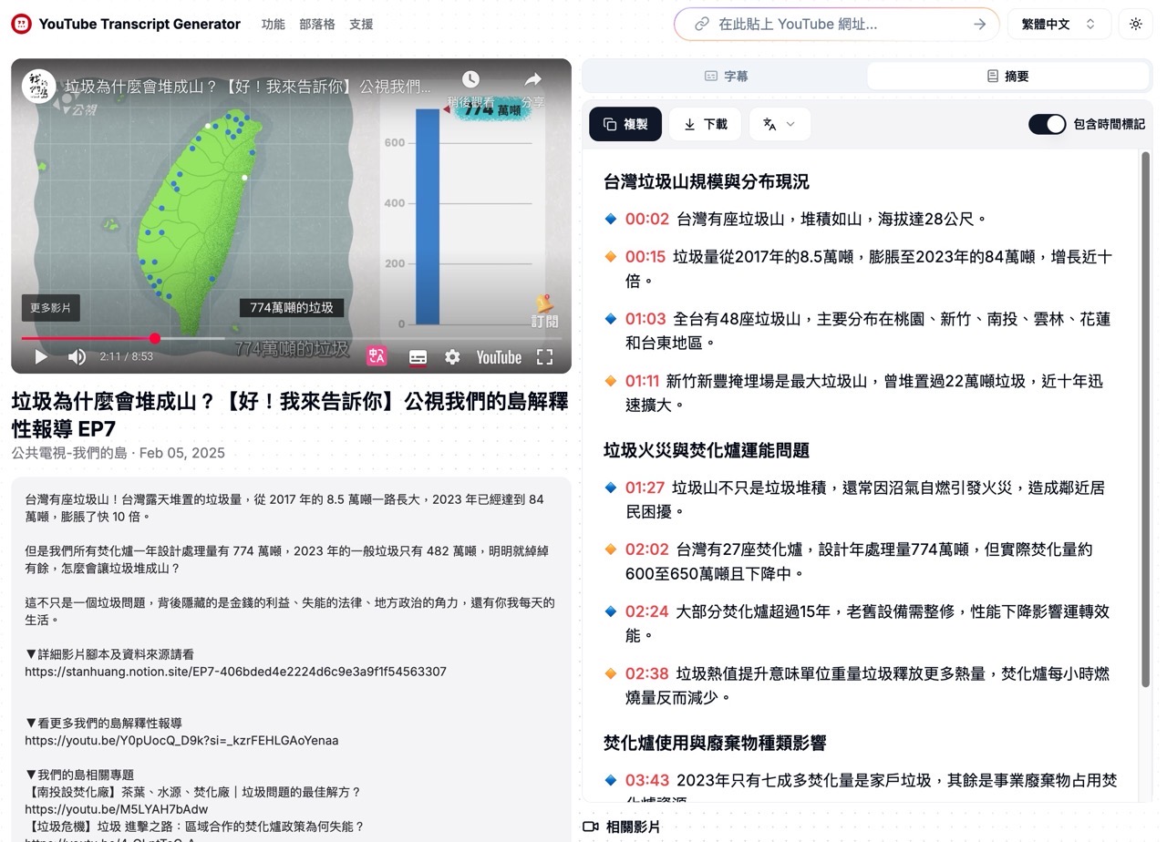
Task: Jump to timestamp 00:15
Action: [645, 257]
